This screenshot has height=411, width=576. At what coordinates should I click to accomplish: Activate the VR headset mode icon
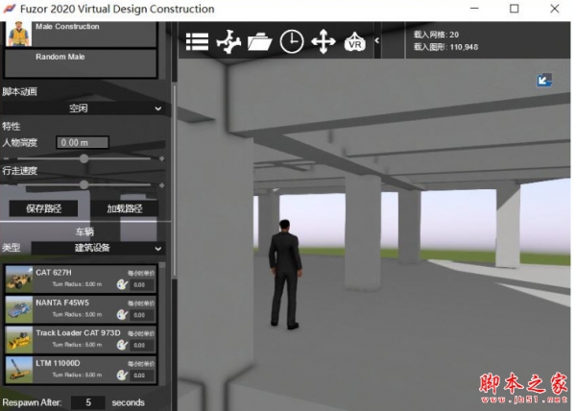pos(354,42)
